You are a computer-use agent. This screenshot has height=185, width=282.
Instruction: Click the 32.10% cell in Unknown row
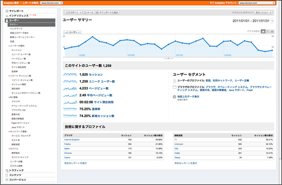point(269,144)
